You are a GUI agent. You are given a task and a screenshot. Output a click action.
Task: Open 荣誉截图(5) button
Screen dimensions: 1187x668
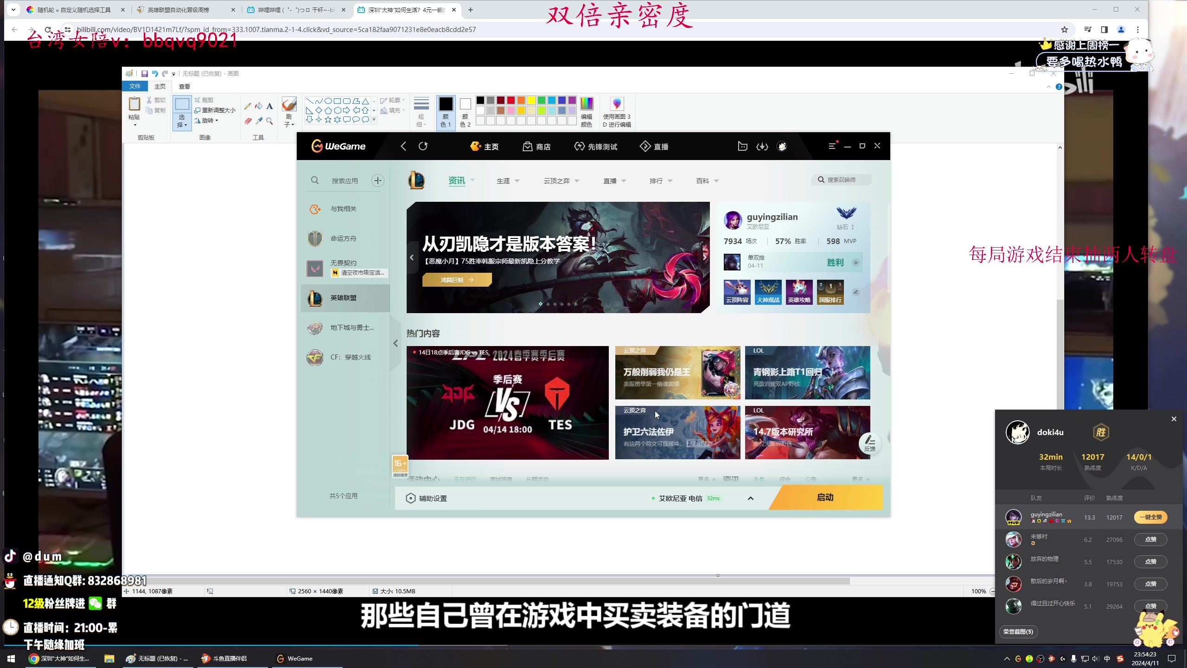[1019, 632]
